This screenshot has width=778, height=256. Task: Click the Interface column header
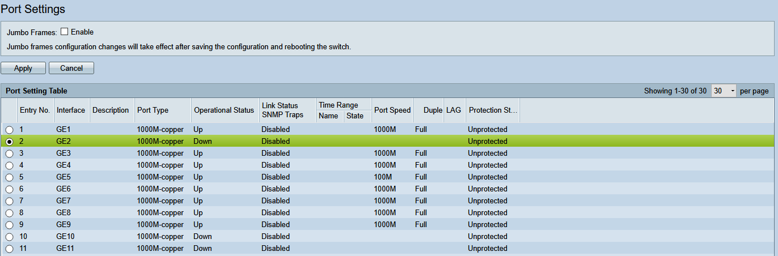click(x=71, y=110)
